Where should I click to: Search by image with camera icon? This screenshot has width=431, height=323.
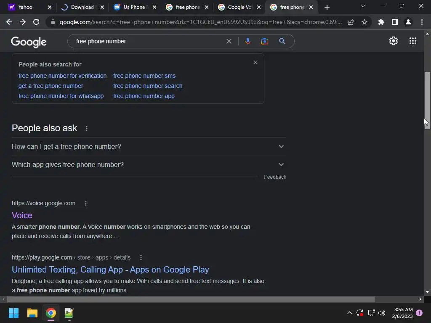[x=264, y=41]
